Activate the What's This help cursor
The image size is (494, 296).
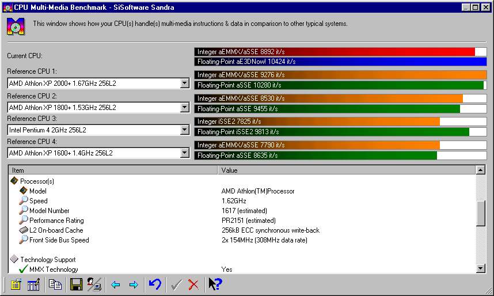click(215, 284)
